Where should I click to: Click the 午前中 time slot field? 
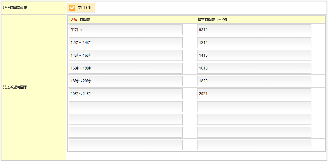pos(126,30)
